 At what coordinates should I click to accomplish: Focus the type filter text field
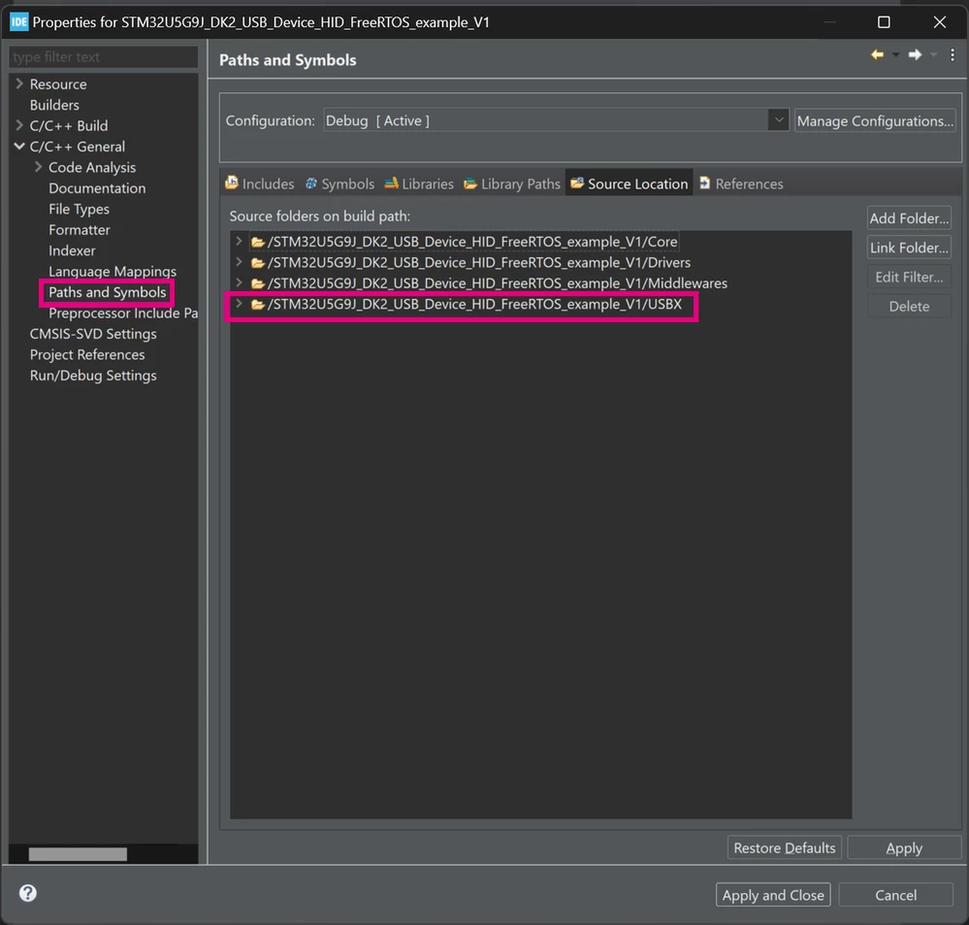[103, 57]
